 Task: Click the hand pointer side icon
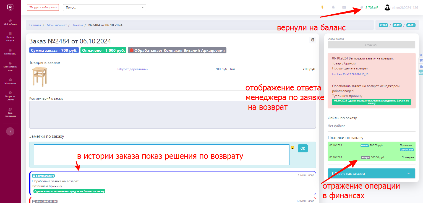tap(421, 66)
